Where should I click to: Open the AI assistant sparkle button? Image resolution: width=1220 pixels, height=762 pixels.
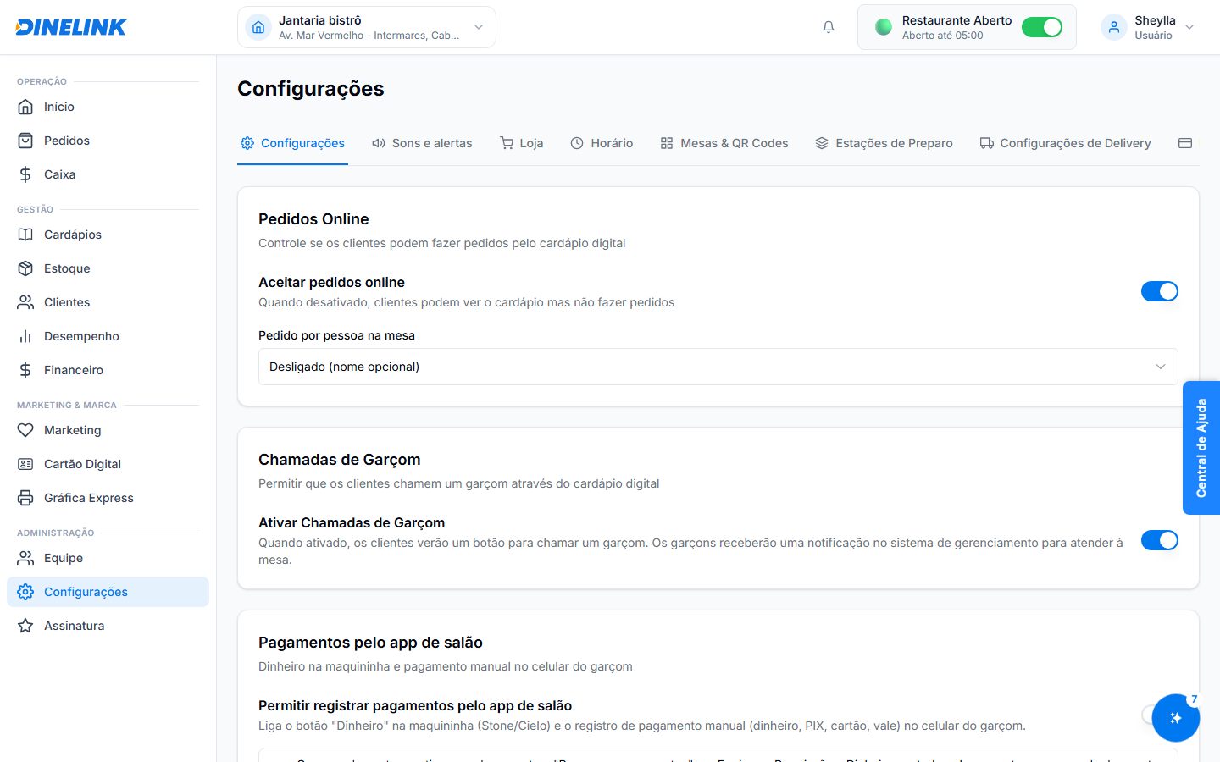pos(1176,718)
